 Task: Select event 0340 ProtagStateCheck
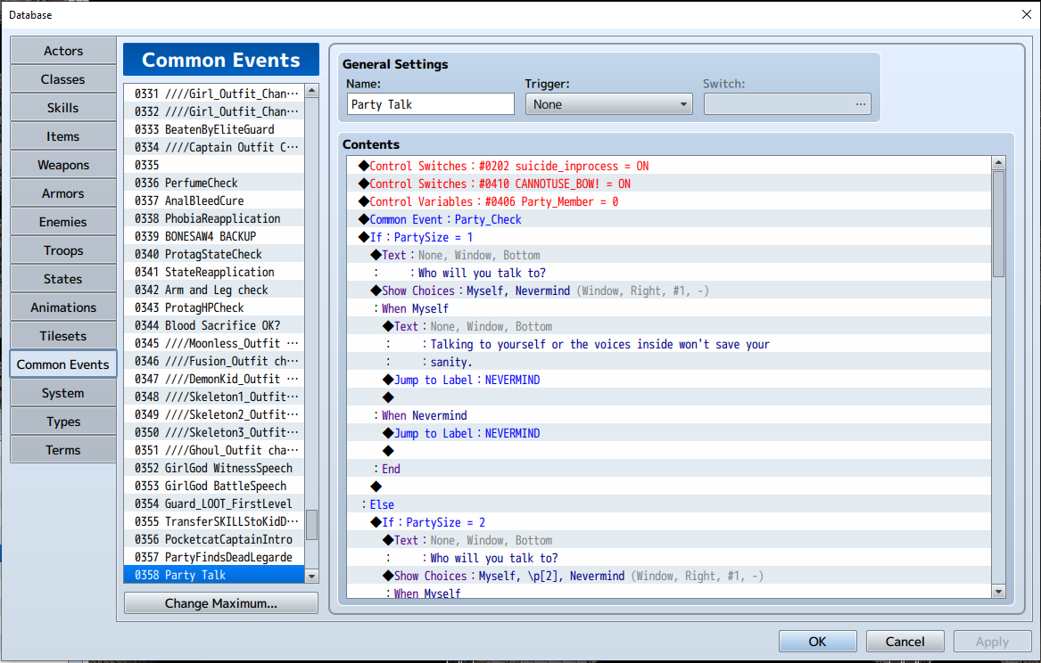click(214, 255)
